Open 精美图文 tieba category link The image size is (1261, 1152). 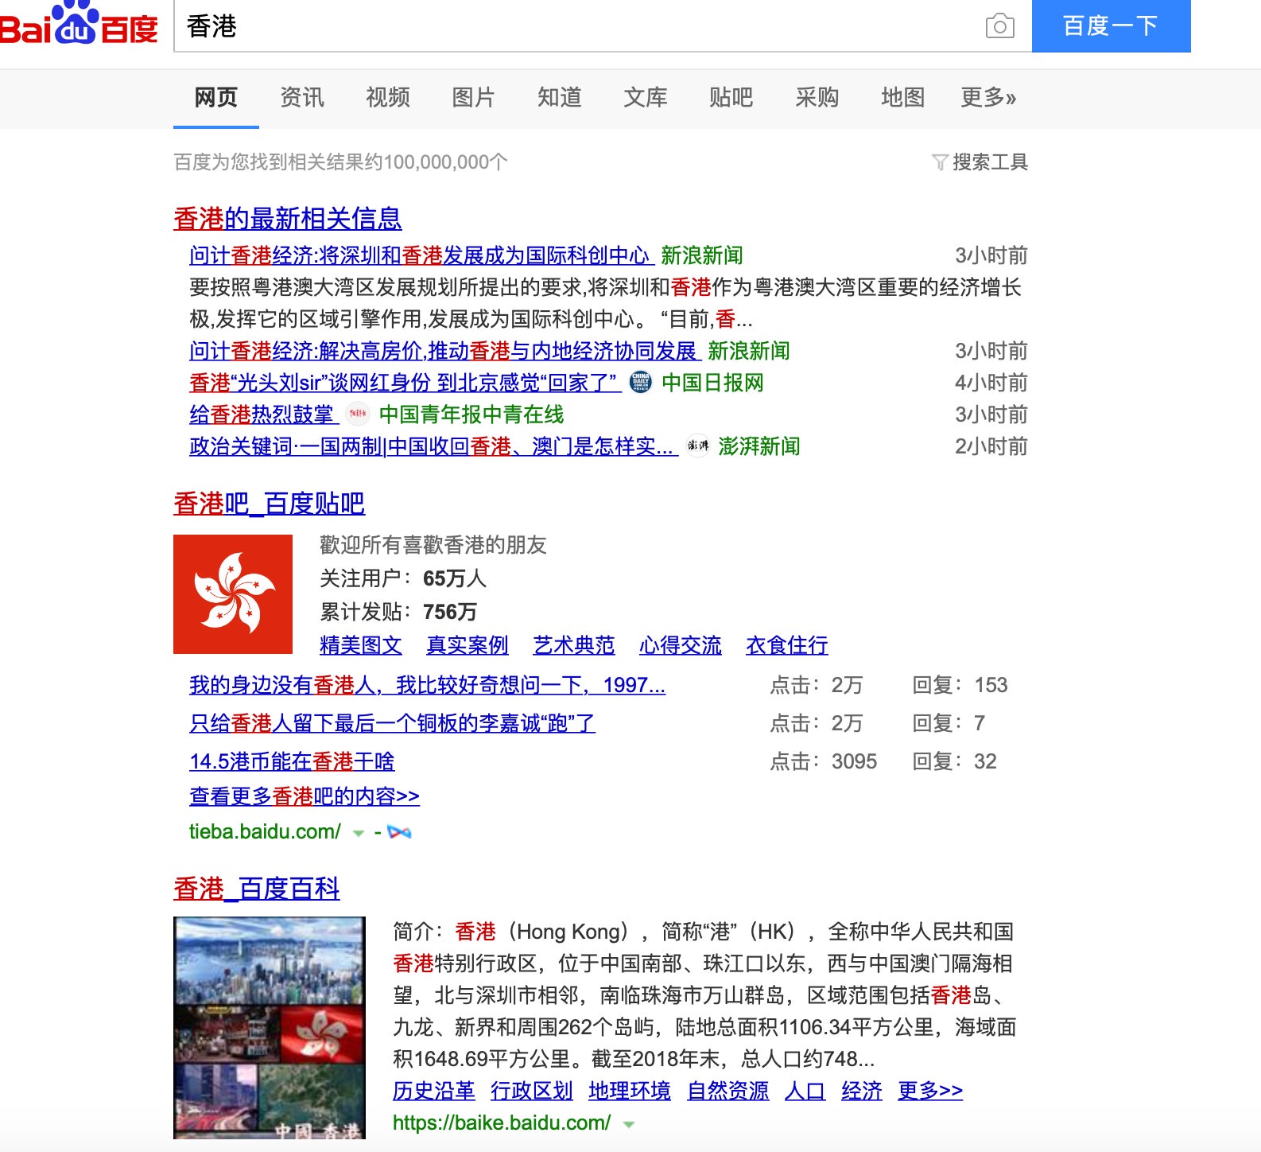361,645
